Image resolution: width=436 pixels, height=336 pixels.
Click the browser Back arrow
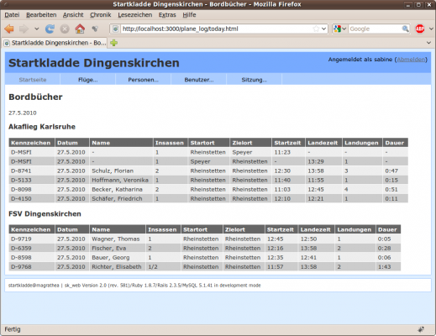(x=9, y=29)
